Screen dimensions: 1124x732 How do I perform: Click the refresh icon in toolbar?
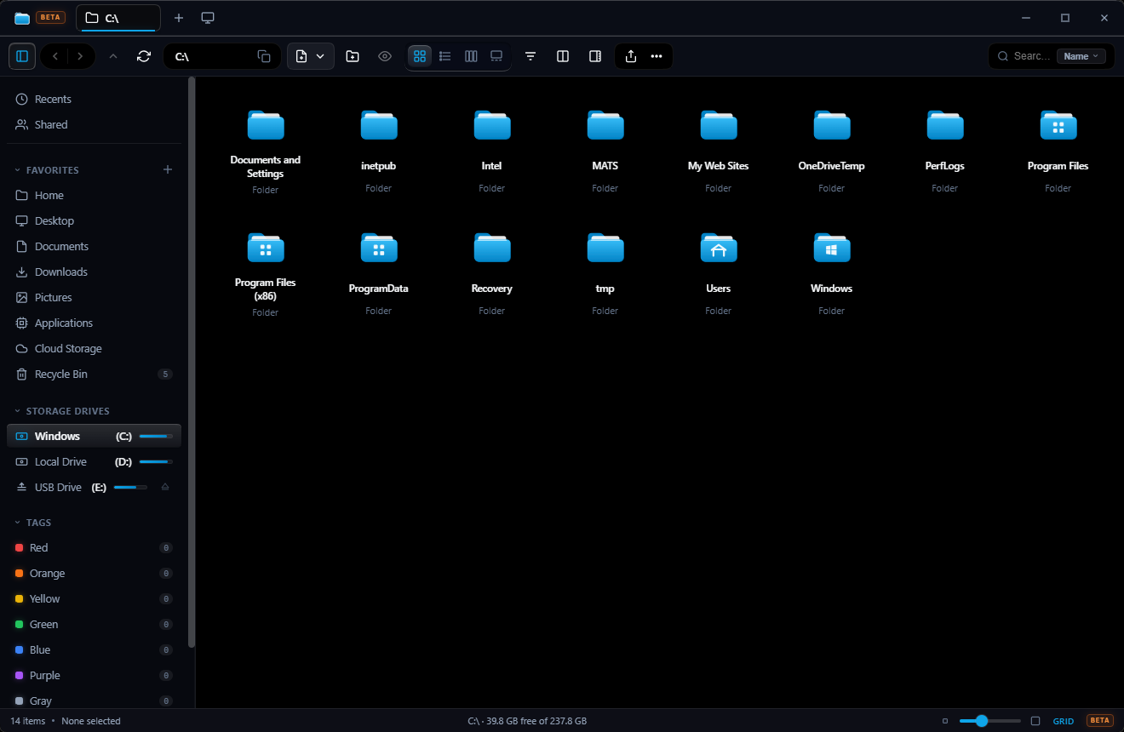(144, 56)
